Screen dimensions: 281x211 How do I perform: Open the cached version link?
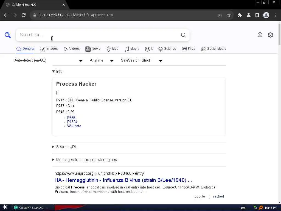click(218, 196)
